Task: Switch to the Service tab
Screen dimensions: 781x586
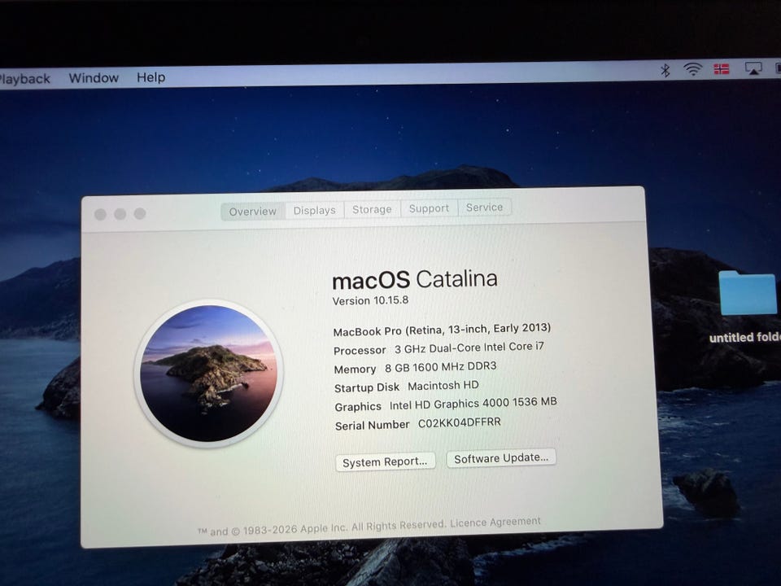Action: [x=484, y=208]
